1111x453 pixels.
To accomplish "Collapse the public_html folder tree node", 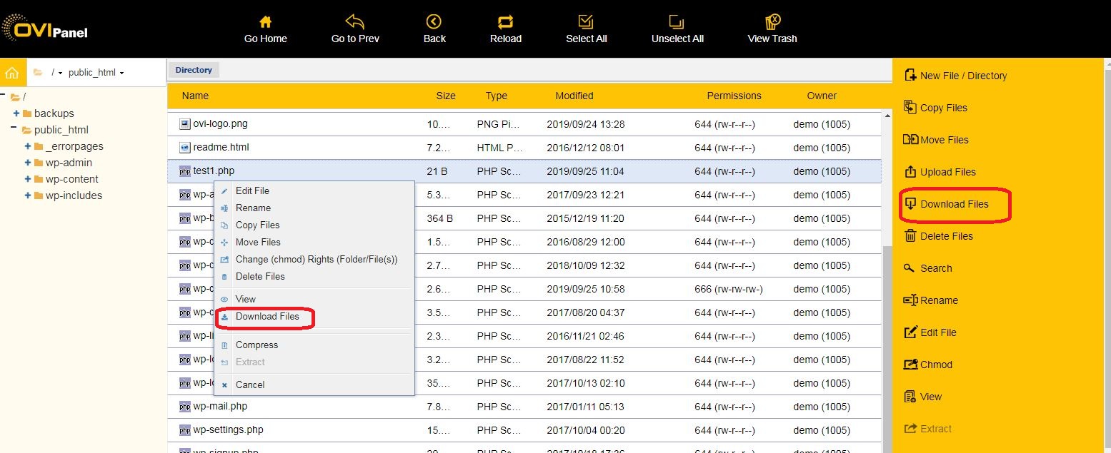I will tap(14, 129).
